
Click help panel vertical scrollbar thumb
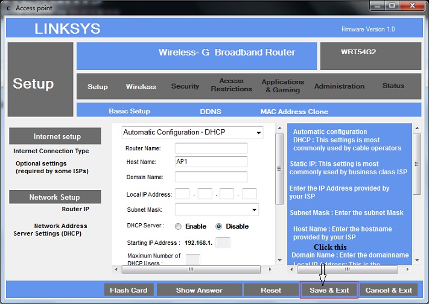click(x=417, y=164)
